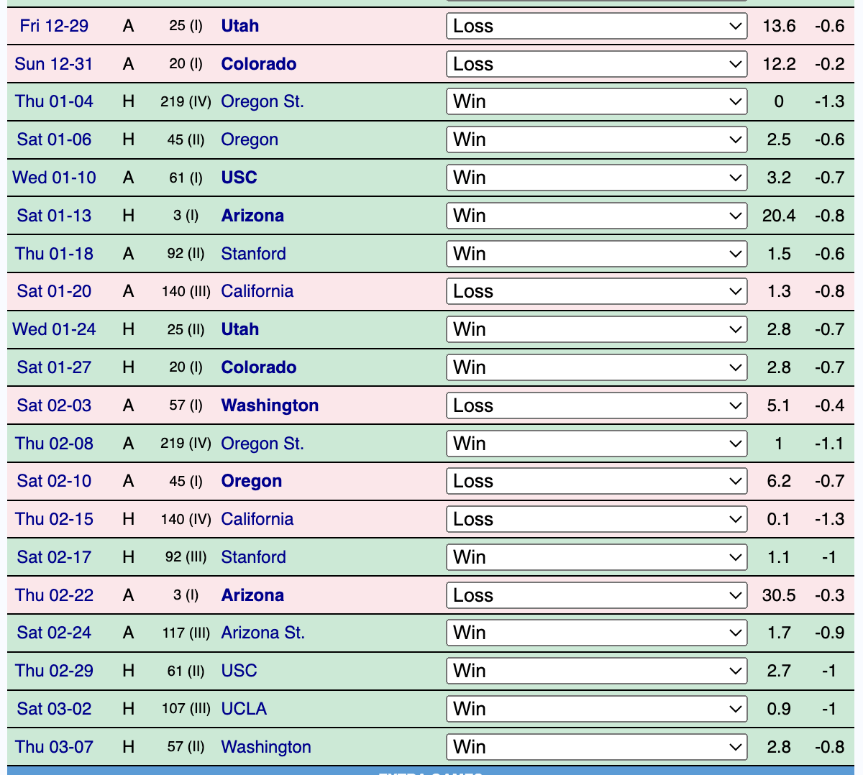Open the Utah link on Fri 12-29 row
The image size is (863, 775).
point(239,26)
